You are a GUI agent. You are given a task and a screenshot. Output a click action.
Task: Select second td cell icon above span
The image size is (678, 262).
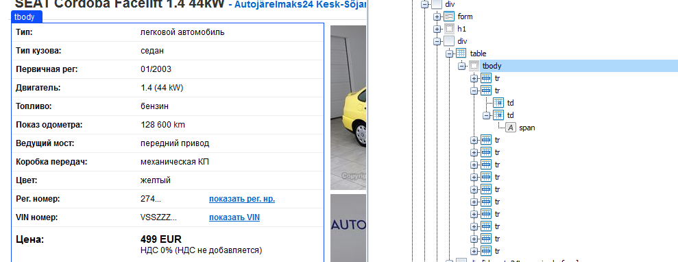tap(498, 115)
